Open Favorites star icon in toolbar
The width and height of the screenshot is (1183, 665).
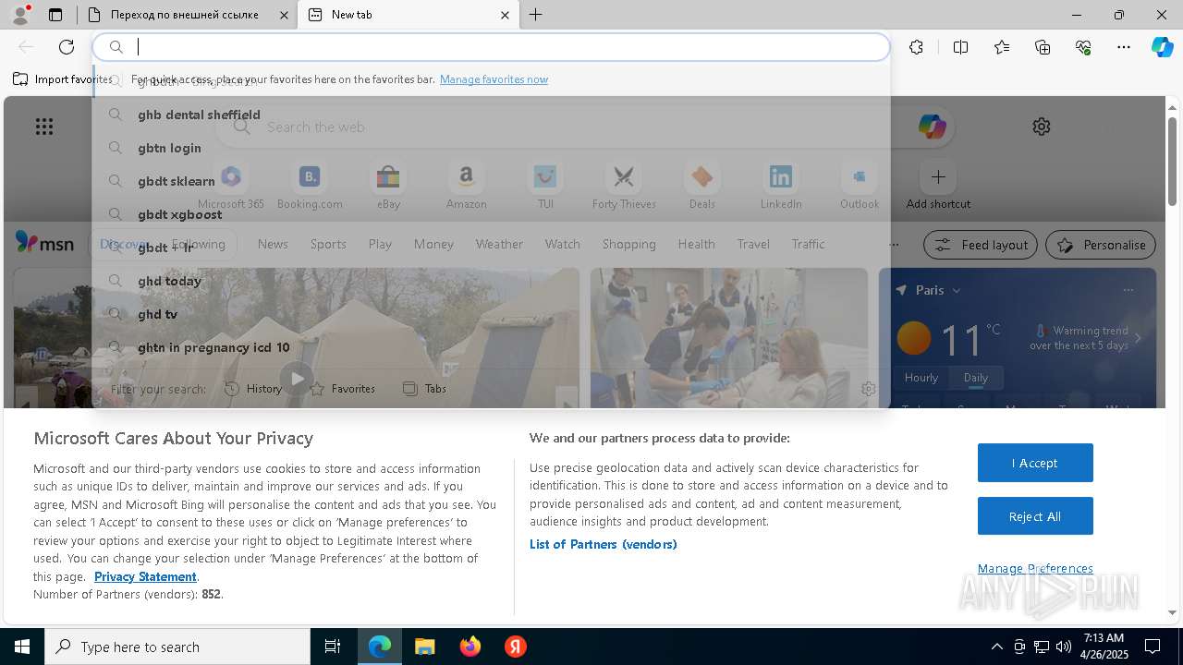(1002, 47)
